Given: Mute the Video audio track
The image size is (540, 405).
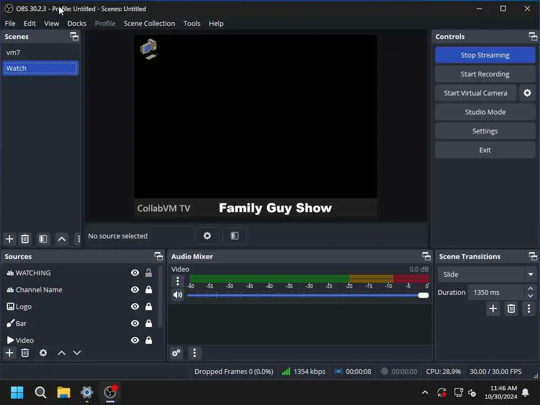Looking at the screenshot, I should (x=177, y=295).
